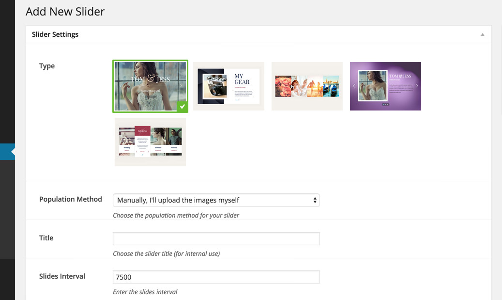Click the Title field label
Screen dimensions: 502x300
tap(46, 238)
